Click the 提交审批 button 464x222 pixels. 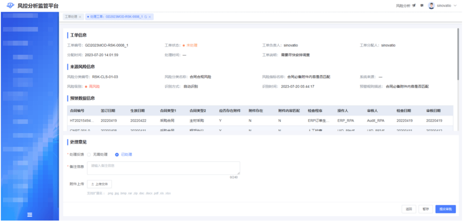[x=445, y=209]
